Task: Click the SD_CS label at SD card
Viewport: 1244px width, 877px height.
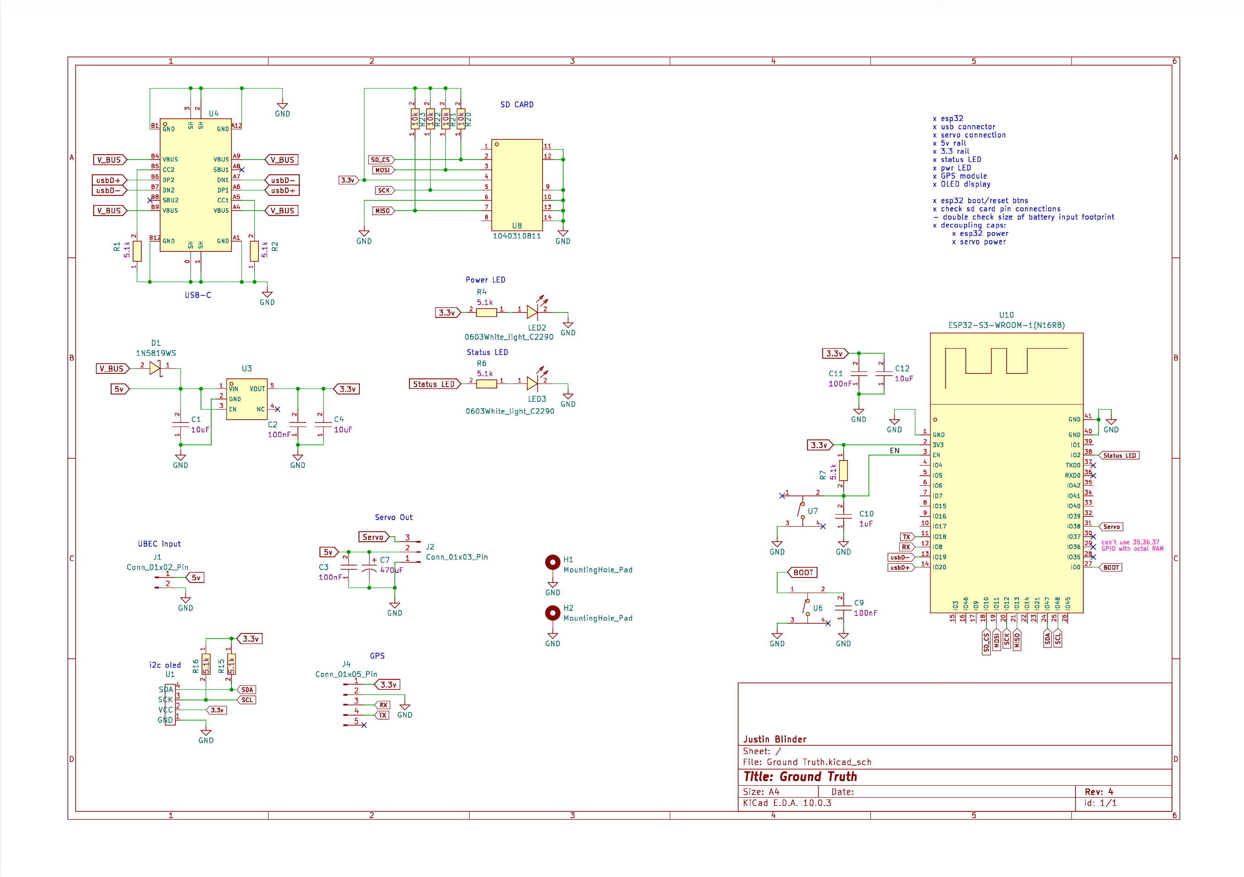Action: (381, 160)
